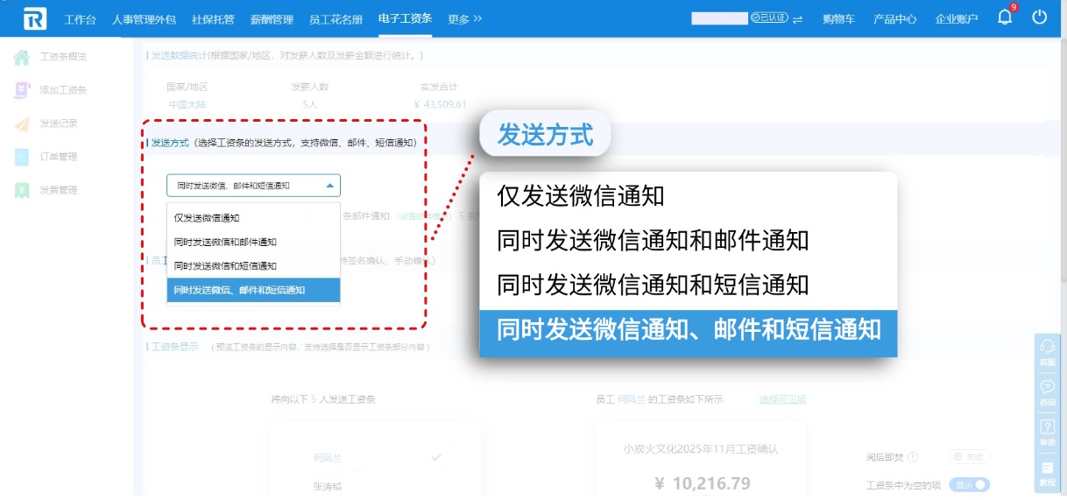
Task: Select 同时发送微信、邮件和短信通知 highlighted option
Action: tap(253, 290)
